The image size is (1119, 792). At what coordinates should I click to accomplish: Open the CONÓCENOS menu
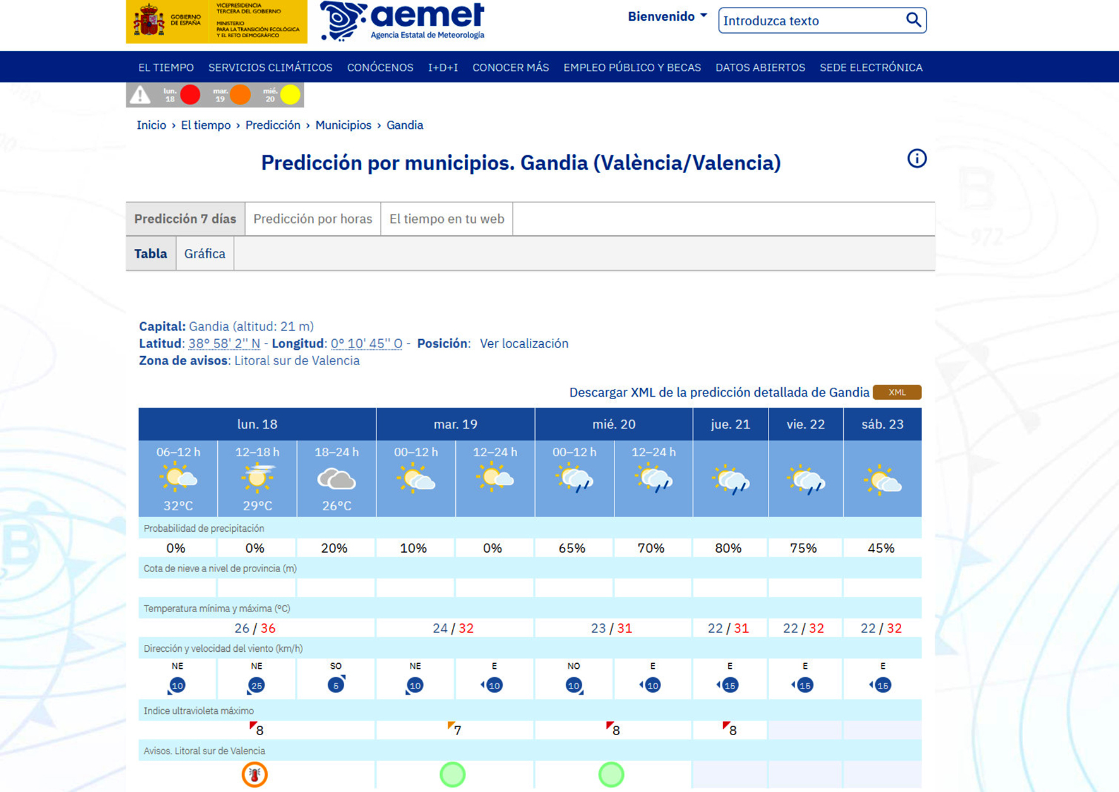pos(380,68)
